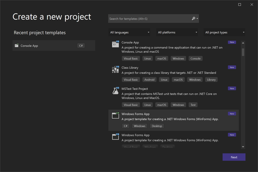Click the search magnifier icon
Image resolution: width=258 pixels, height=172 pixels.
[x=193, y=18]
